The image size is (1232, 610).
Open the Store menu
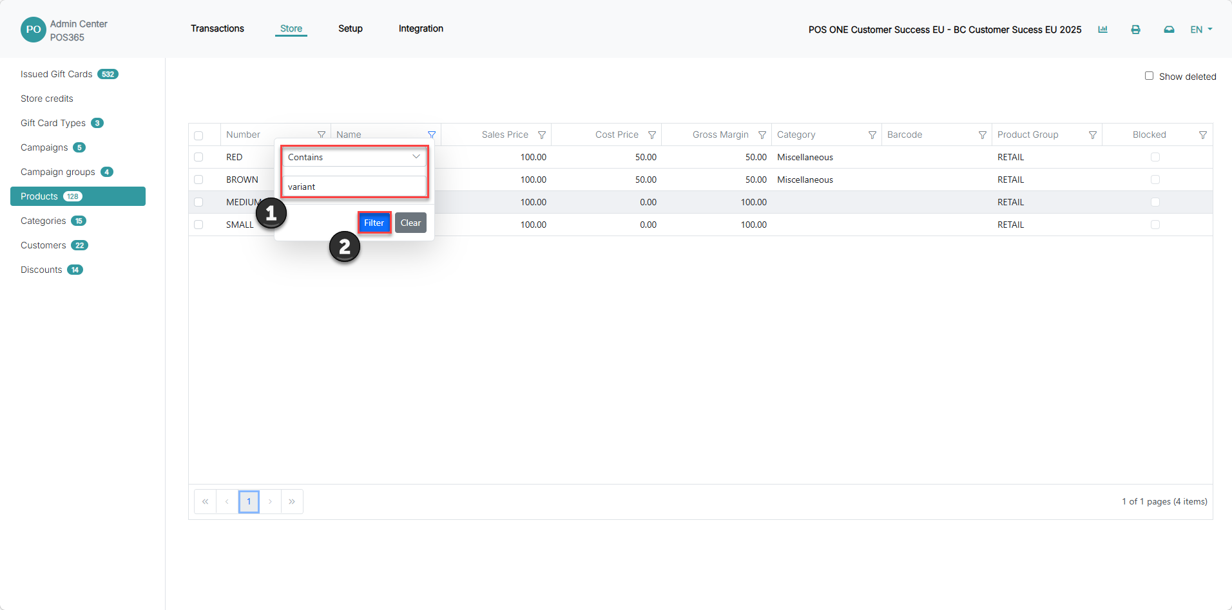point(291,28)
